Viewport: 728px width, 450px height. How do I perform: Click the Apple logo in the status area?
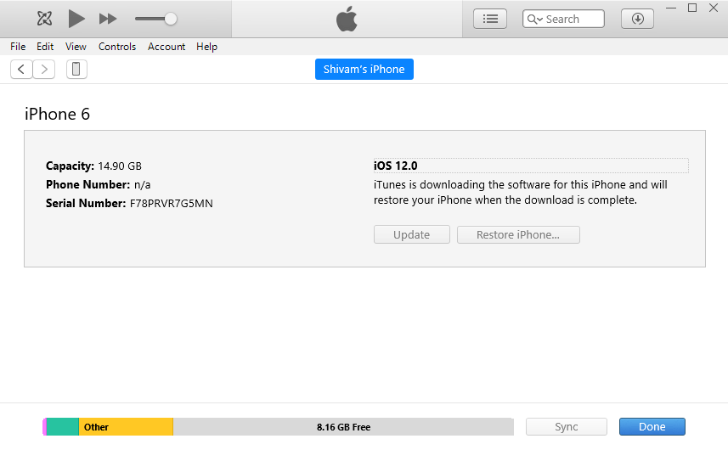pyautogui.click(x=347, y=19)
